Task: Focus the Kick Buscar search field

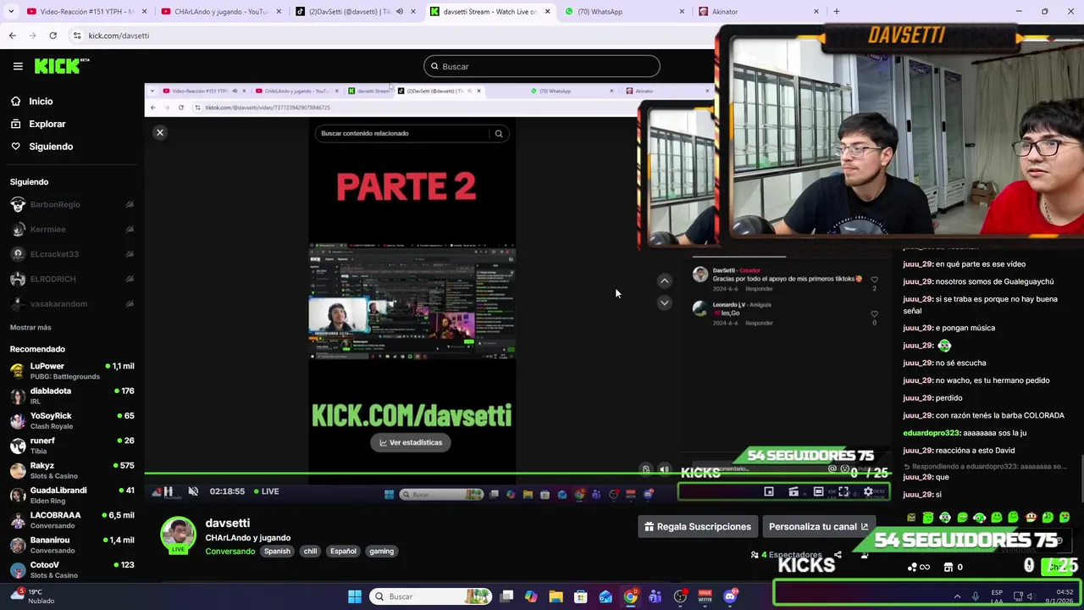Action: click(x=542, y=66)
